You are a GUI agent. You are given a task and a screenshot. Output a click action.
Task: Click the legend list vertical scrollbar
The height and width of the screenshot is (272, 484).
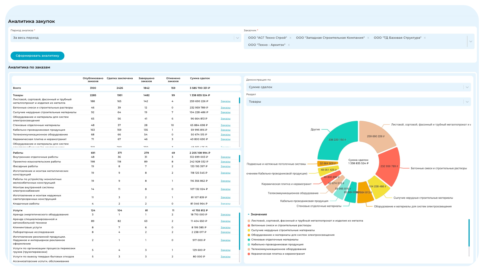469,232
